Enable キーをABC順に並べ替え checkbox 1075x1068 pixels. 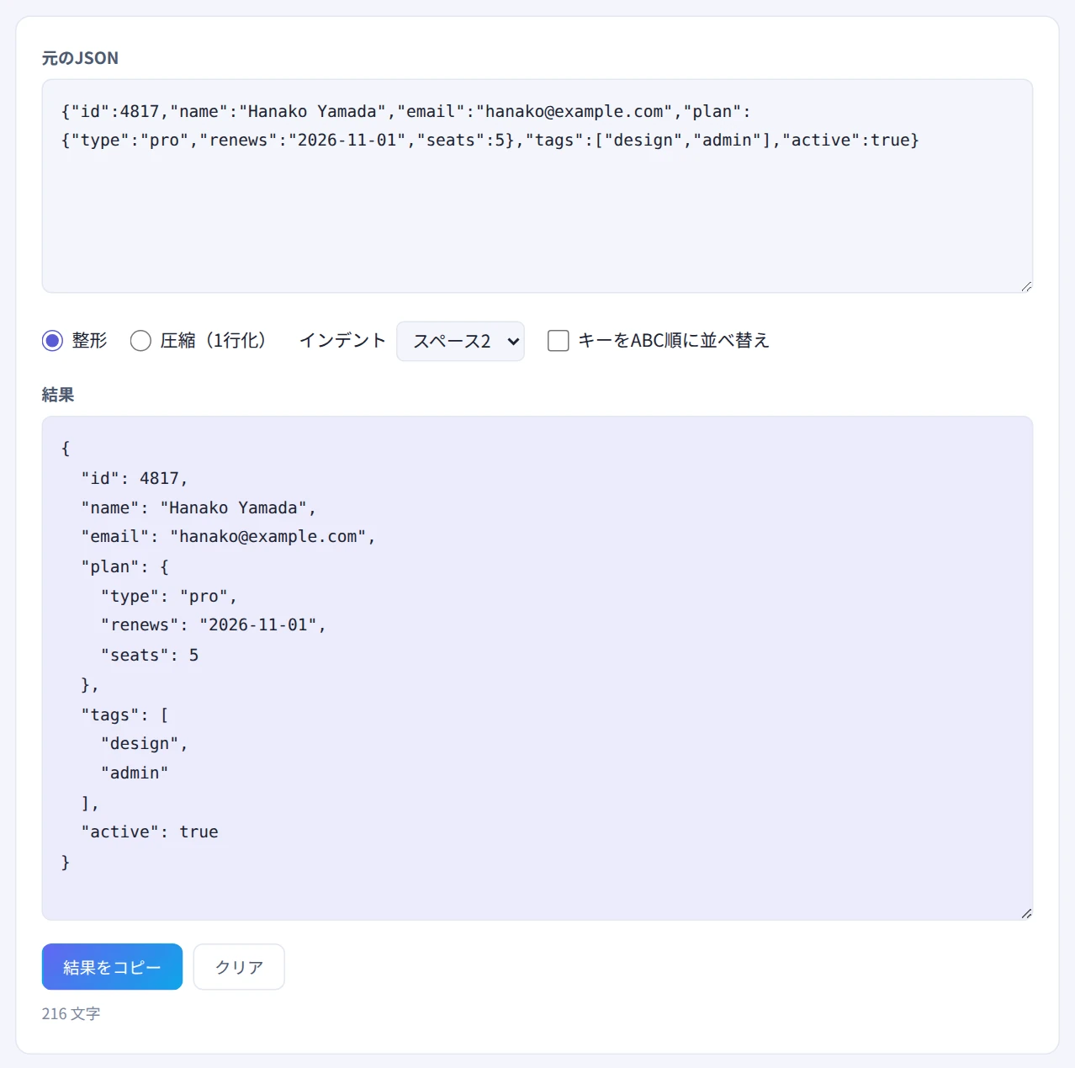pos(558,341)
